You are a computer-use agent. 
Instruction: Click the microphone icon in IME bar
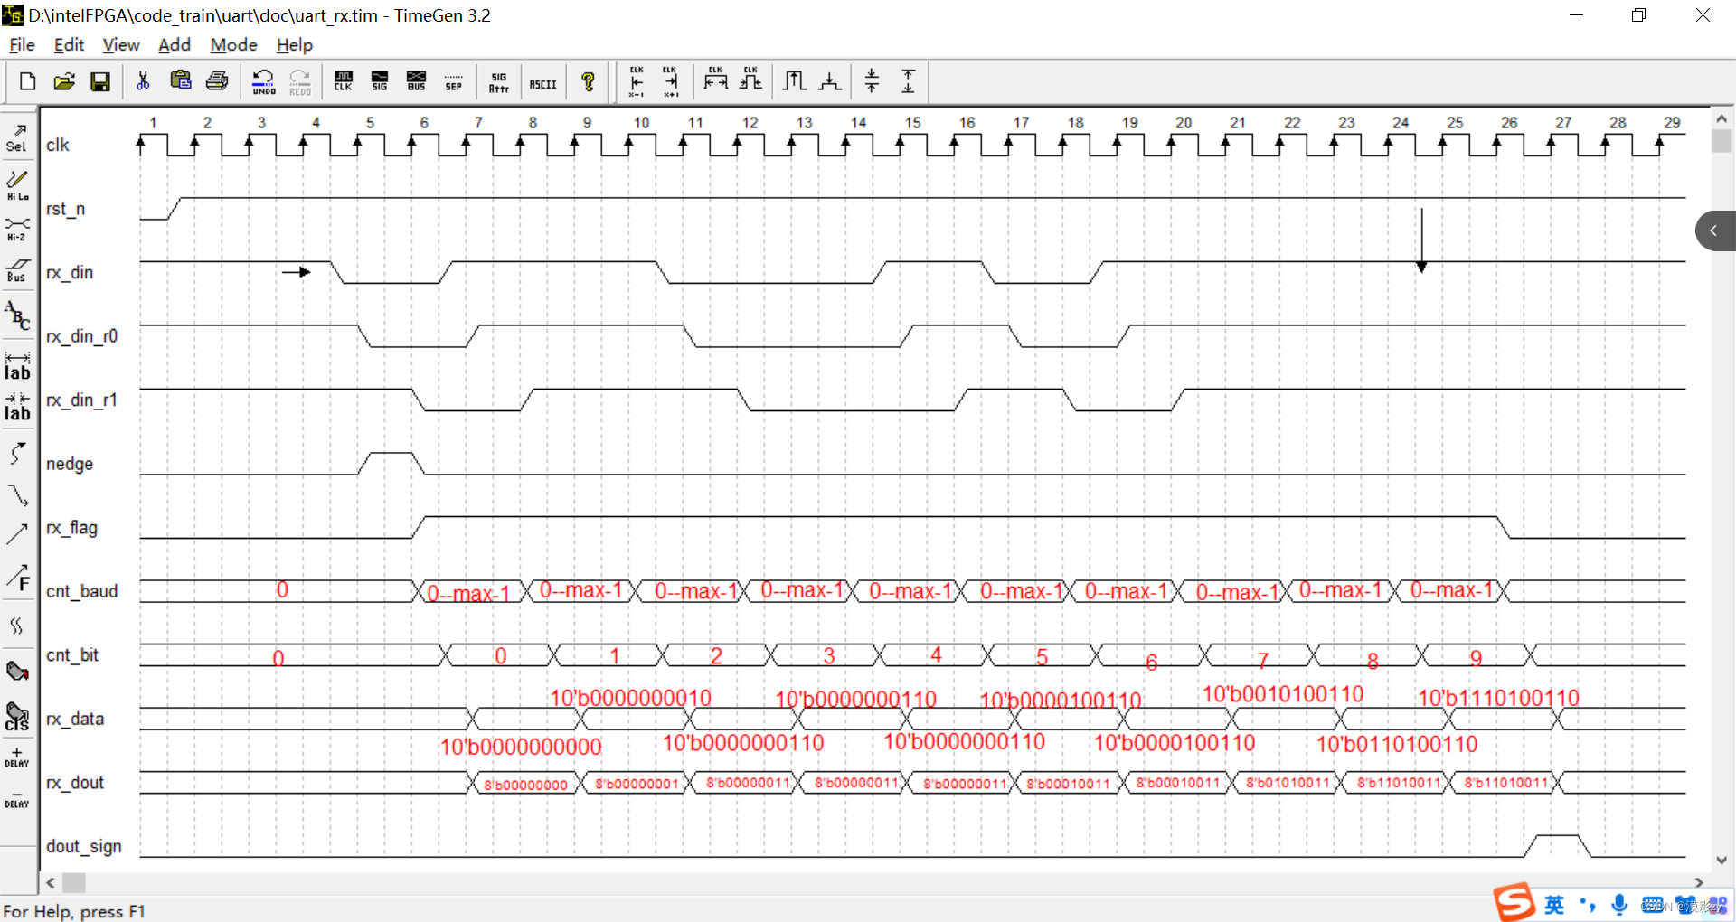click(x=1619, y=903)
